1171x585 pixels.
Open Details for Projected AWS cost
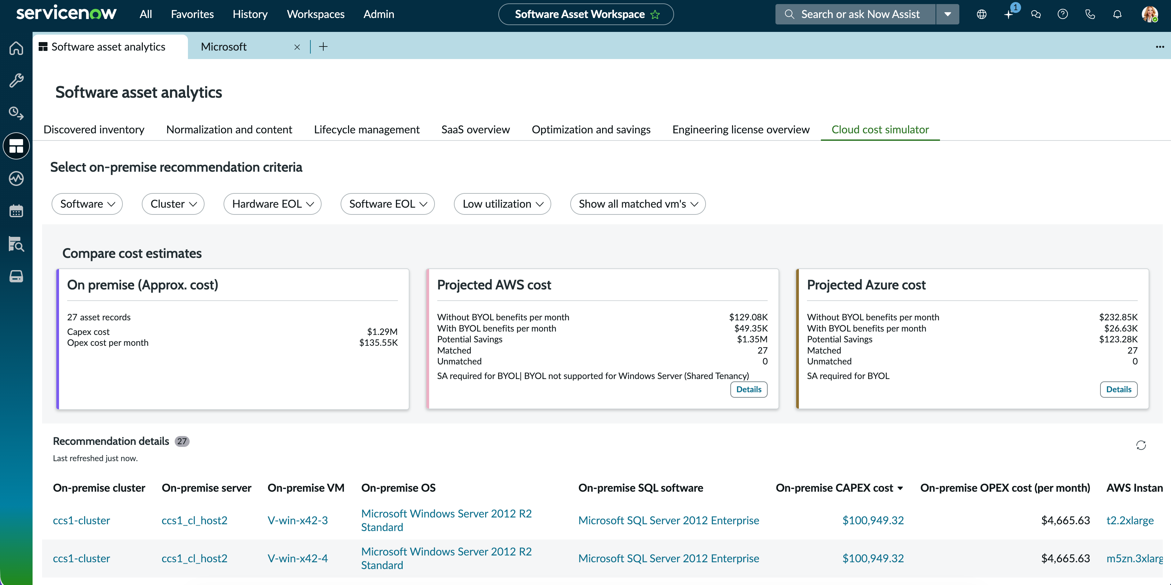tap(749, 390)
